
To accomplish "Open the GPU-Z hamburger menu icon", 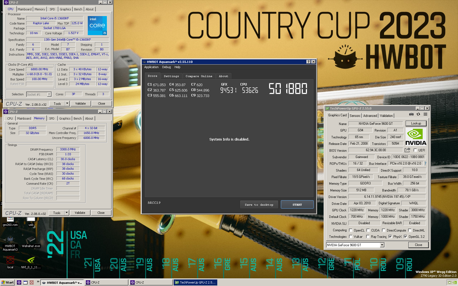I will (425, 114).
